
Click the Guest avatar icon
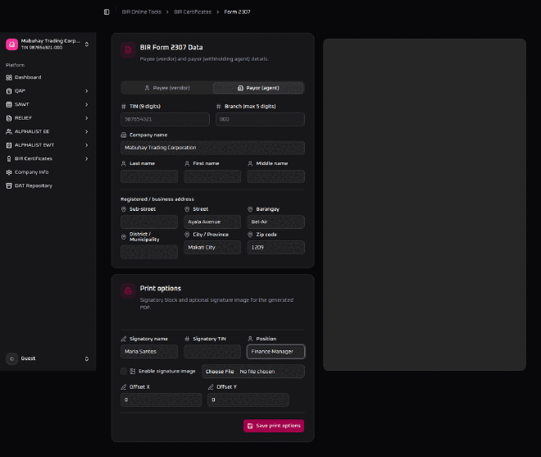[x=11, y=359]
